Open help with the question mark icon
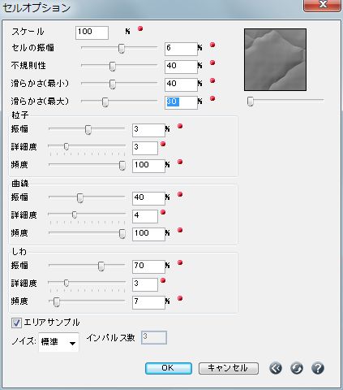The height and width of the screenshot is (390, 343). pos(318,368)
